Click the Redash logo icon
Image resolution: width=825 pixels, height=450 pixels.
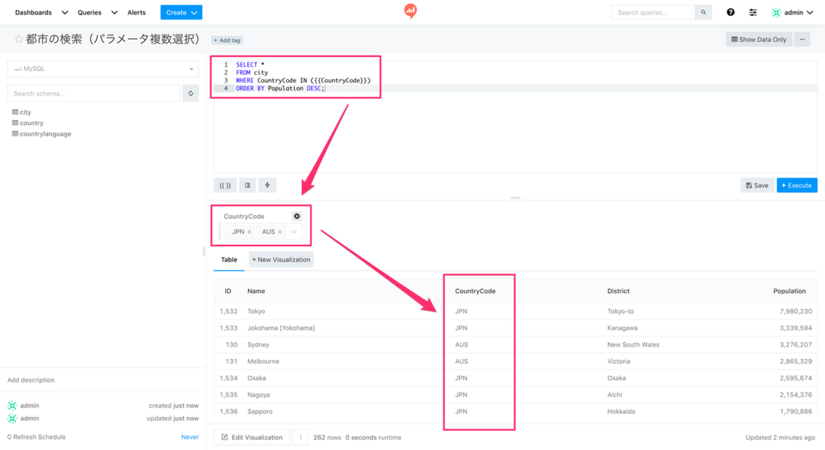click(411, 11)
